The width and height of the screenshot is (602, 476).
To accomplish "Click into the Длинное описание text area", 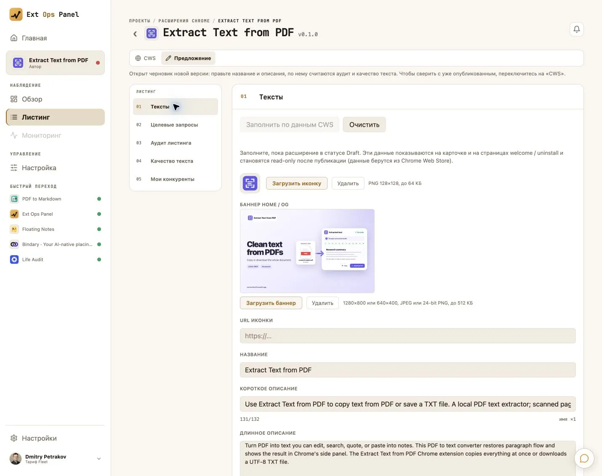I will (x=408, y=458).
